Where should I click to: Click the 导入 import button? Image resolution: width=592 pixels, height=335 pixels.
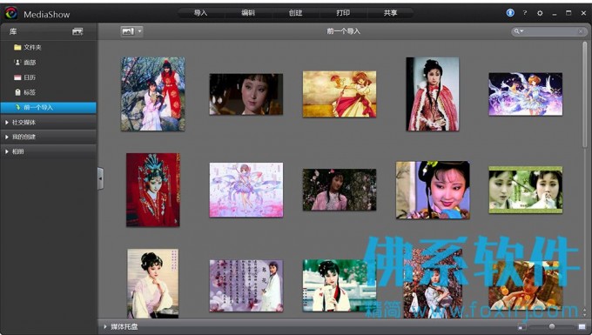click(200, 13)
